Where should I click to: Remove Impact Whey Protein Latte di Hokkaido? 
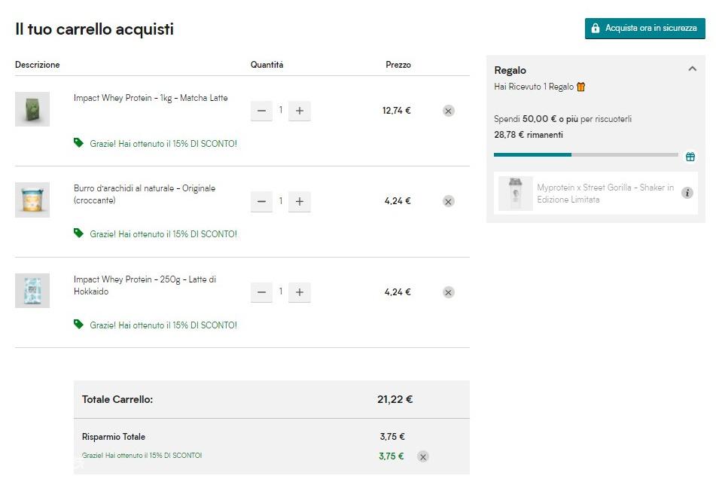[x=449, y=292]
